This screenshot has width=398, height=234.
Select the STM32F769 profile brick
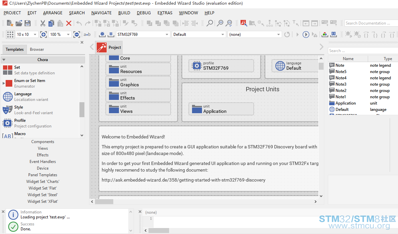click(x=221, y=66)
